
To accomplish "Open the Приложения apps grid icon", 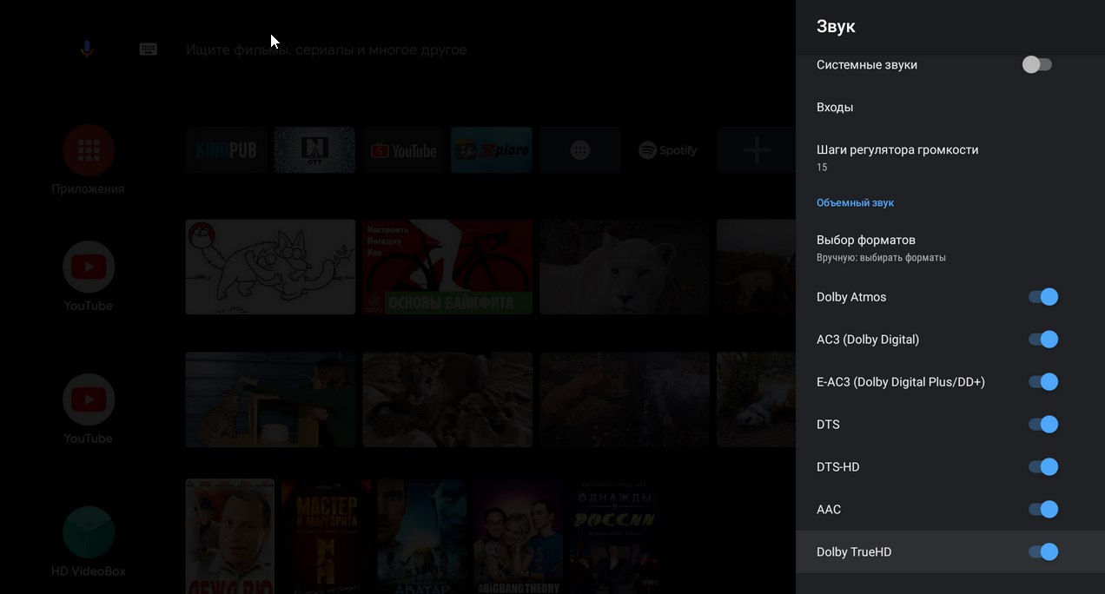I will pyautogui.click(x=89, y=151).
